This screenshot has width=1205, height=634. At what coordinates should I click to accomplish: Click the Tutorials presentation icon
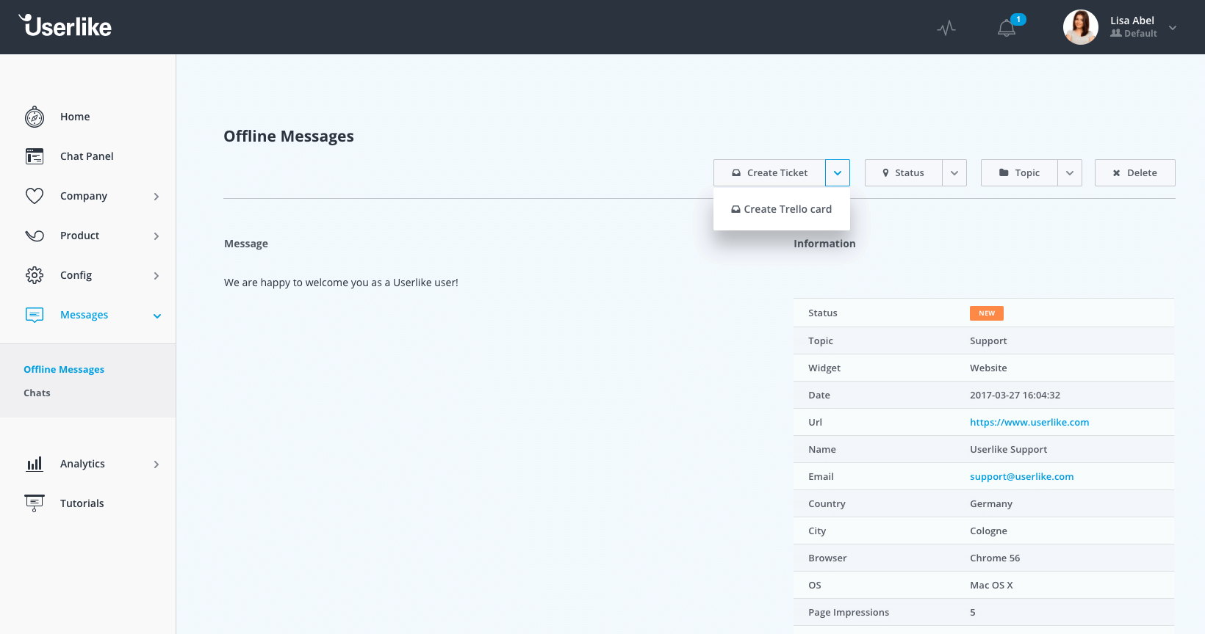35,503
